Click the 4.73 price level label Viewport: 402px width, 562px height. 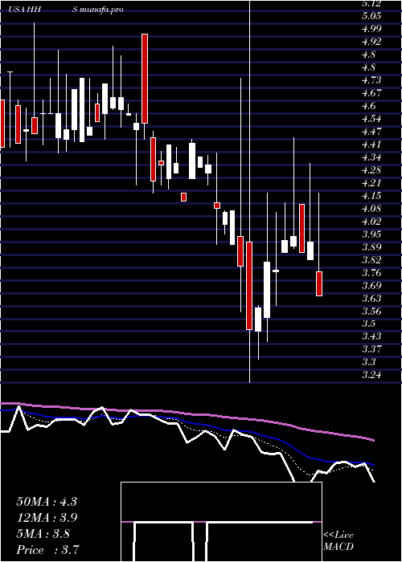[x=371, y=80]
